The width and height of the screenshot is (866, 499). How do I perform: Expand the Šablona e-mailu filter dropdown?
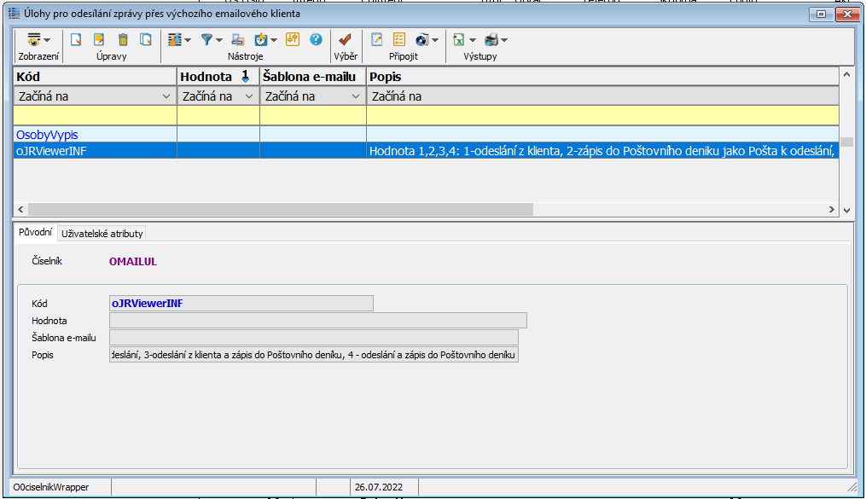tap(356, 97)
